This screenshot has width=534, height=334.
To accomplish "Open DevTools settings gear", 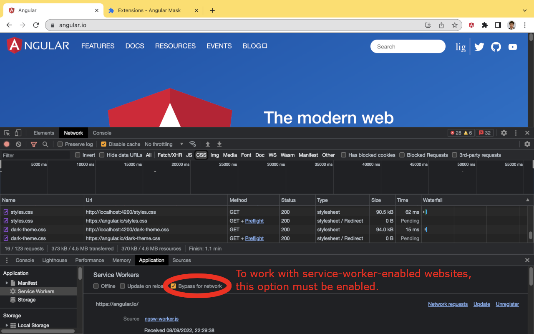I will 504,133.
